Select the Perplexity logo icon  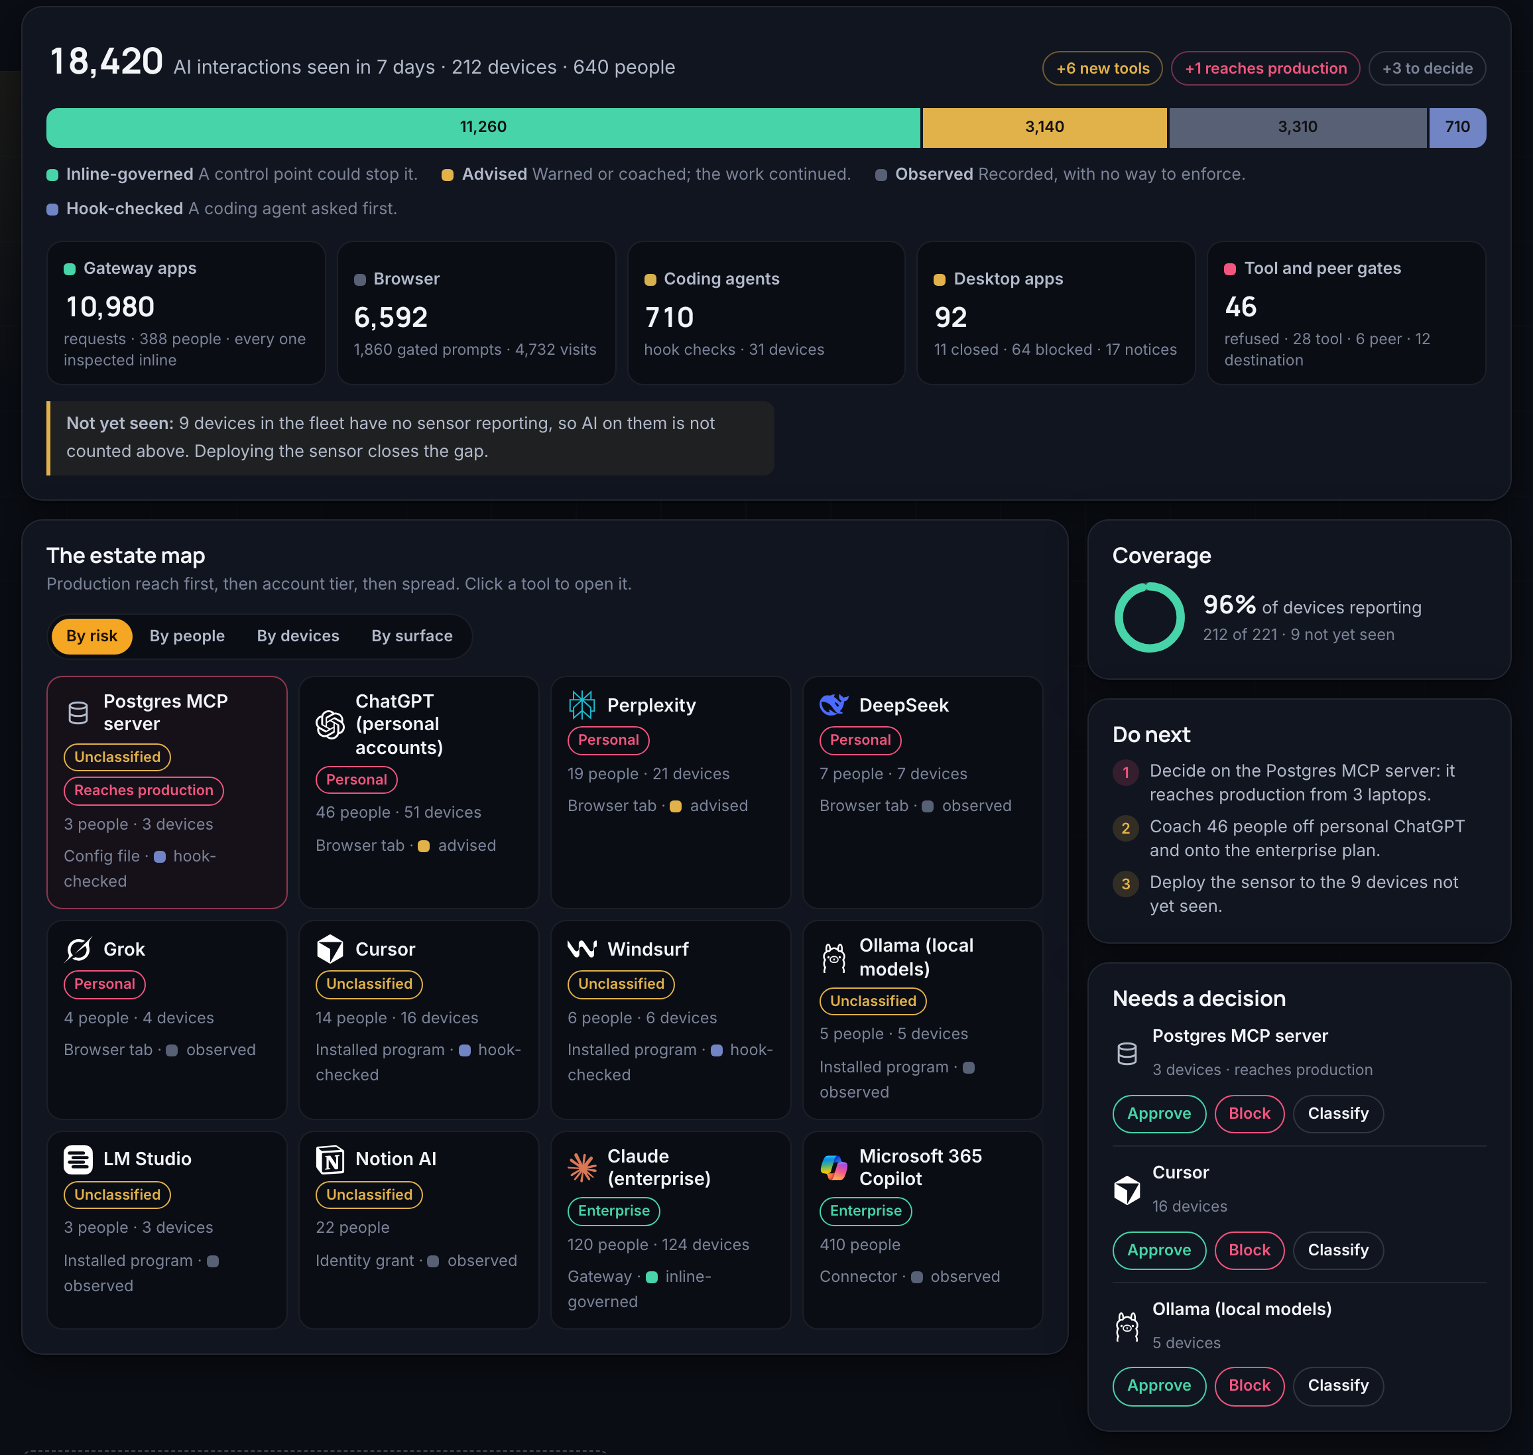(582, 705)
